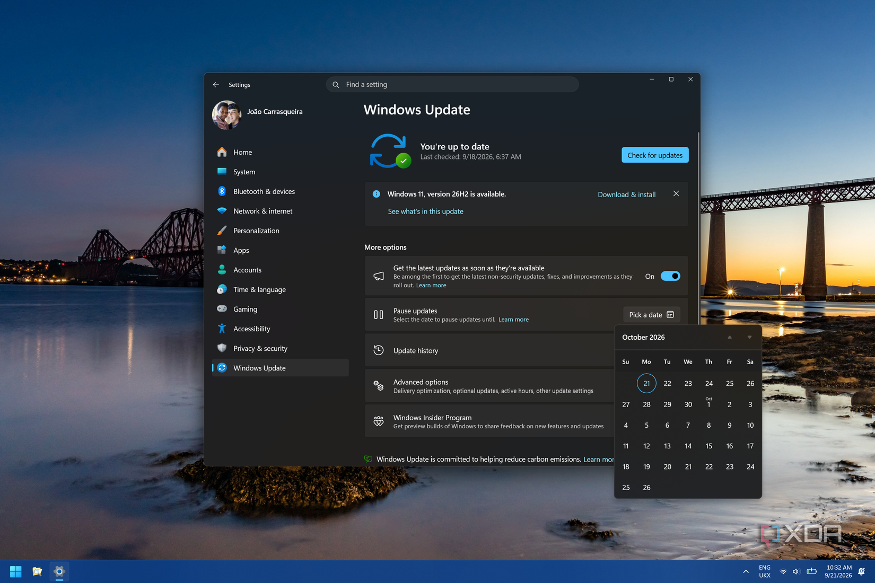Click ENG UKX language indicator

pos(765,571)
